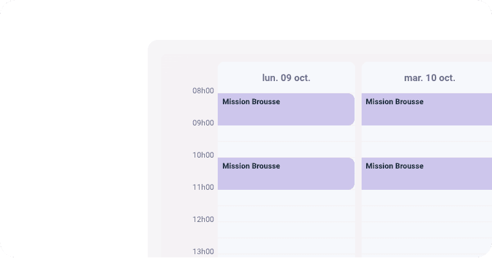492x258 pixels.
Task: Select empty Tuesday slot starting at 09h00
Action: 426,134
